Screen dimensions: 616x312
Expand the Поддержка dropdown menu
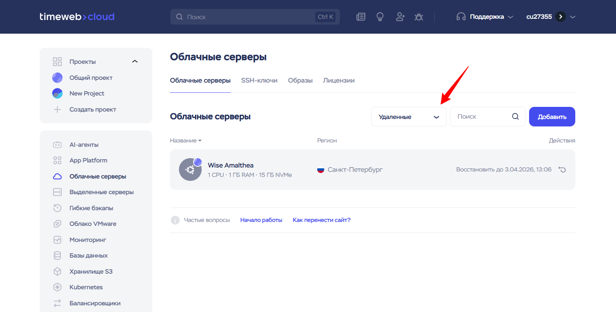pos(486,17)
